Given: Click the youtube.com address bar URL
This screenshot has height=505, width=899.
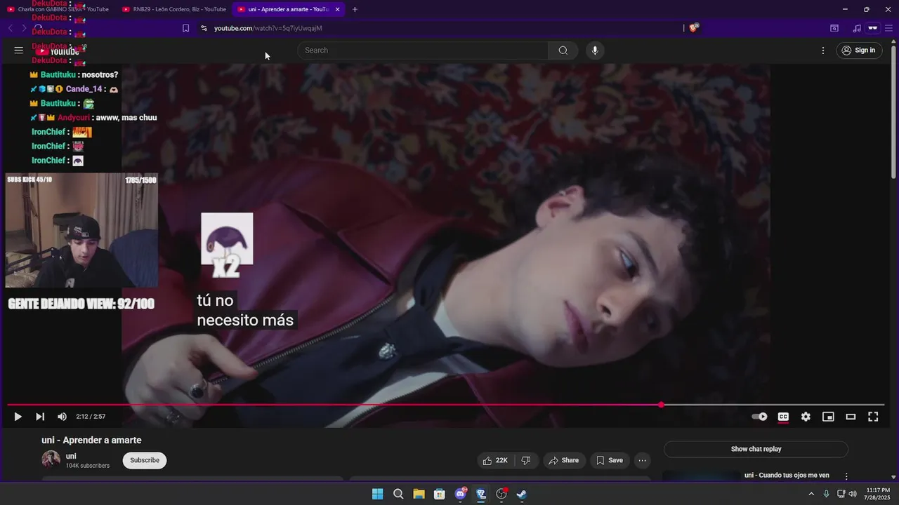Looking at the screenshot, I should (268, 28).
